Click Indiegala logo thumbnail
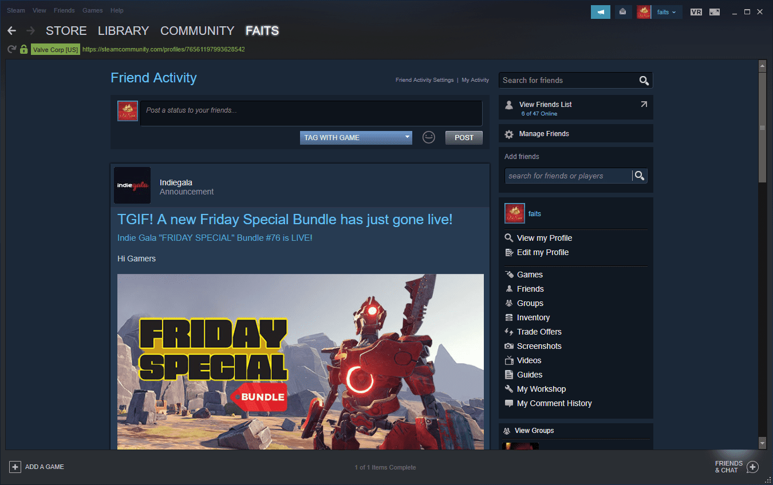 coord(132,185)
